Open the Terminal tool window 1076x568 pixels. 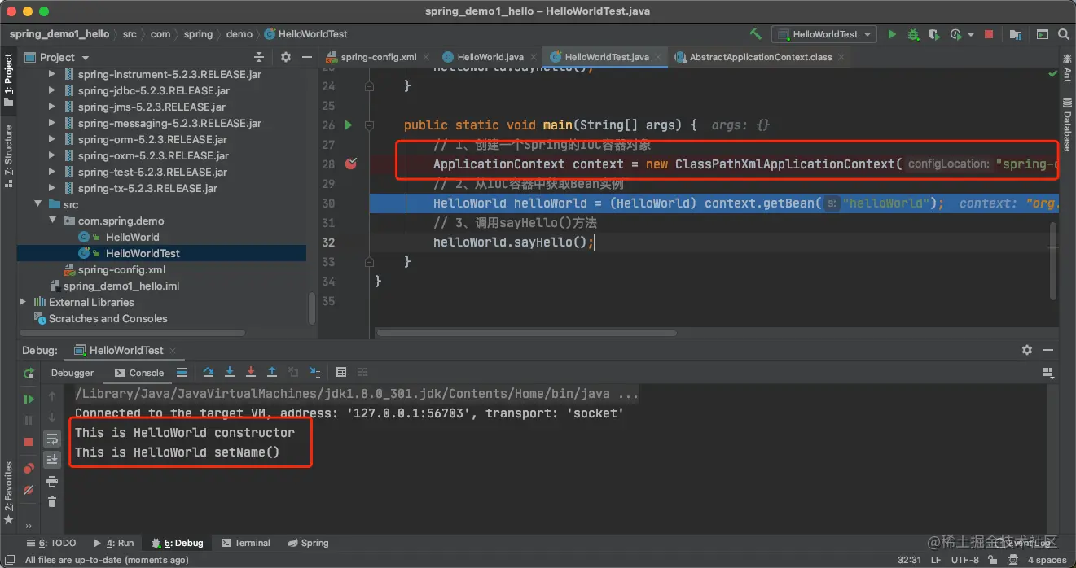(244, 543)
